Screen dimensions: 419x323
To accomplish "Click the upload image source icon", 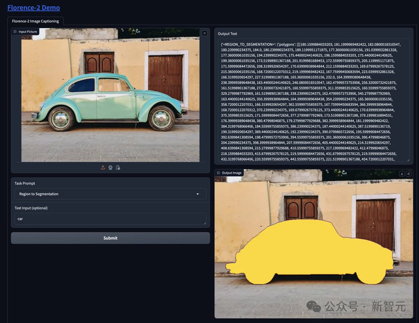I will [x=102, y=168].
